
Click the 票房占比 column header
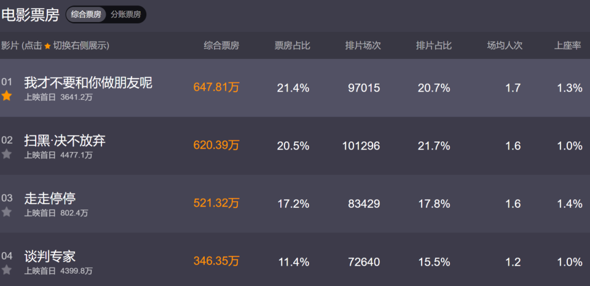tap(292, 46)
